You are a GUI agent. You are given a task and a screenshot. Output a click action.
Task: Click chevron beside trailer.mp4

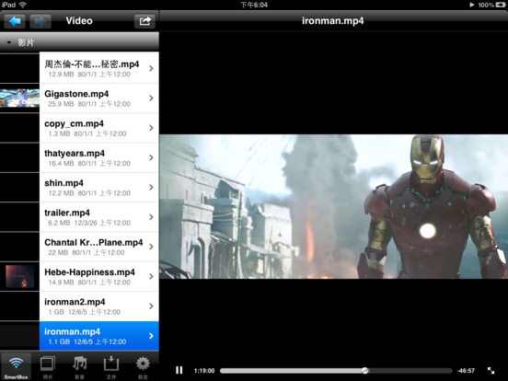point(151,217)
